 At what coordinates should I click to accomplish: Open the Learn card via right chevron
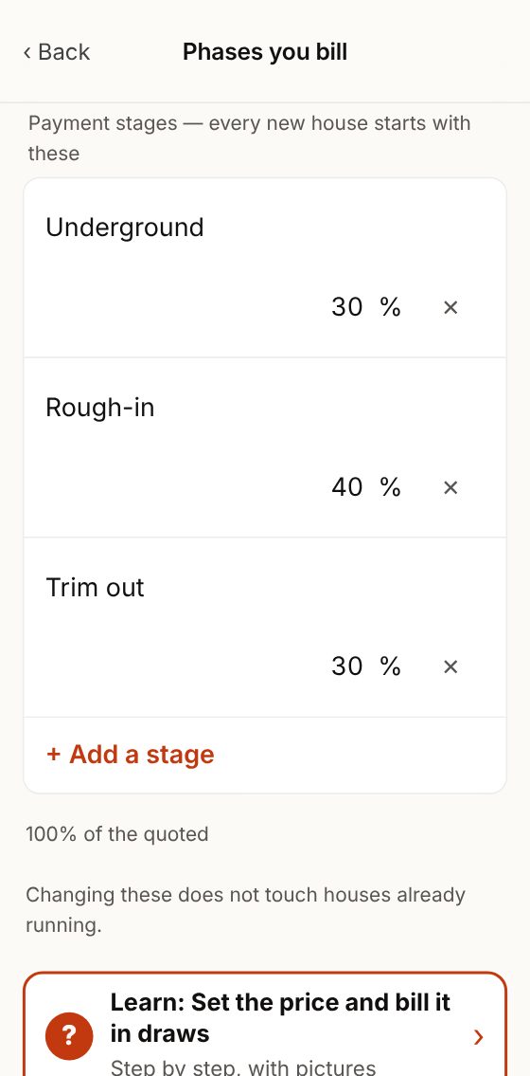coord(479,1037)
